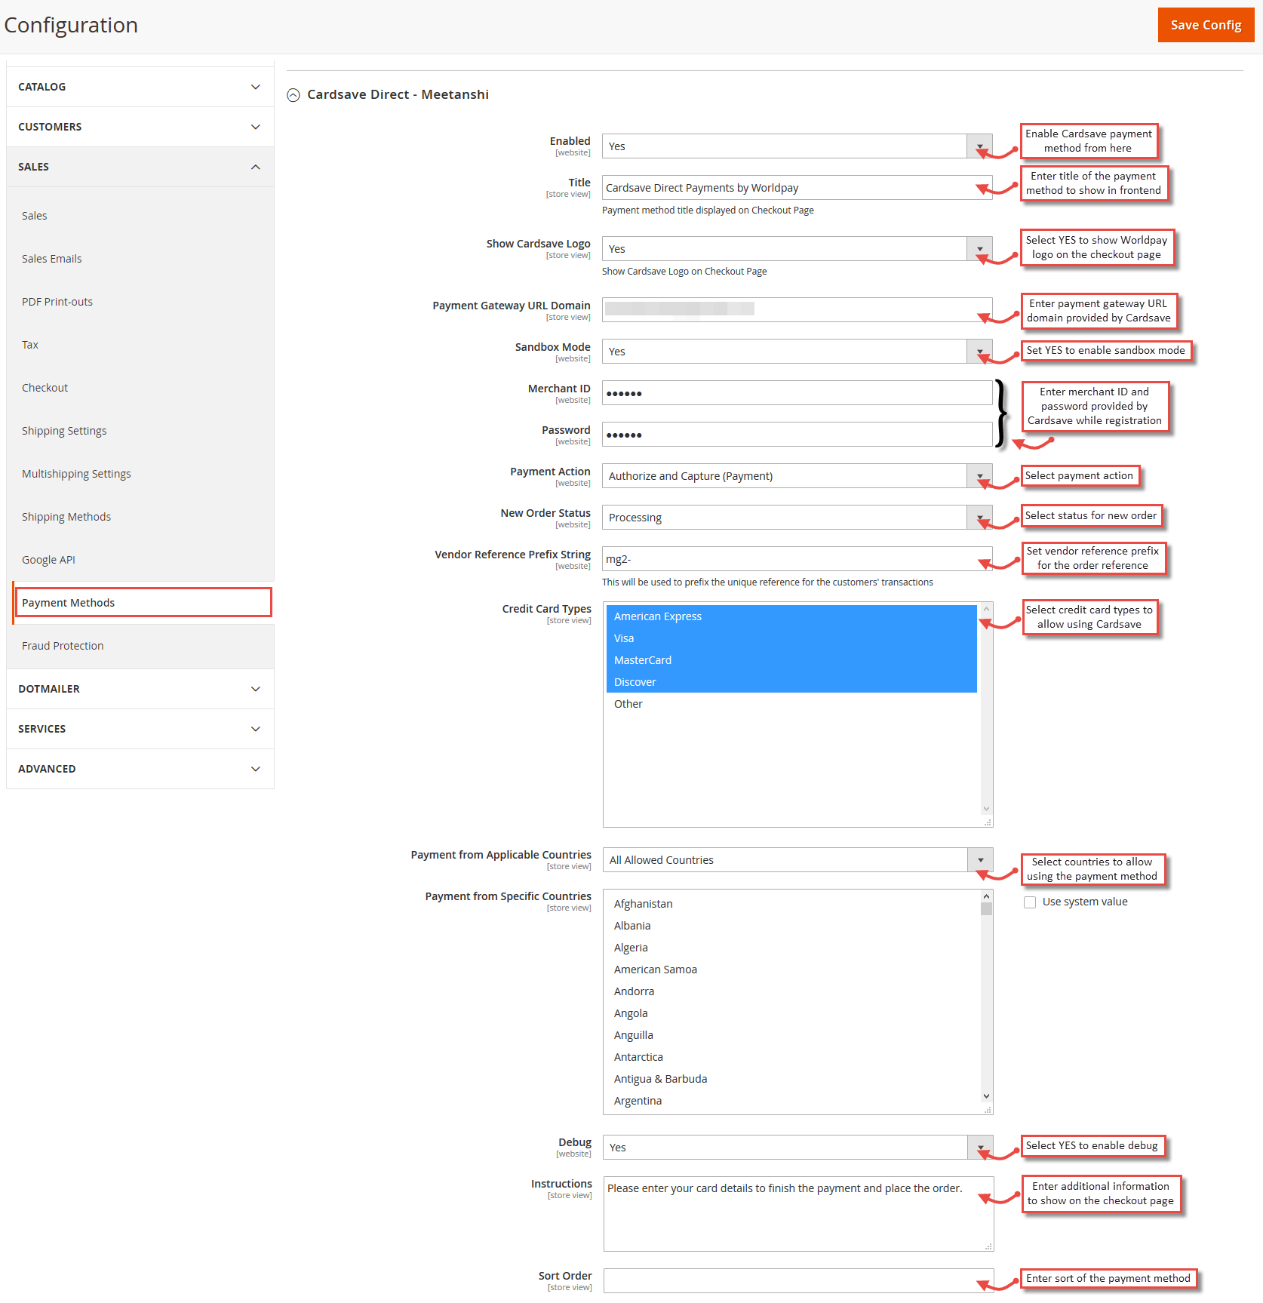Select American Samoa in countries list
Screen dimensions: 1263x1303
click(792, 970)
